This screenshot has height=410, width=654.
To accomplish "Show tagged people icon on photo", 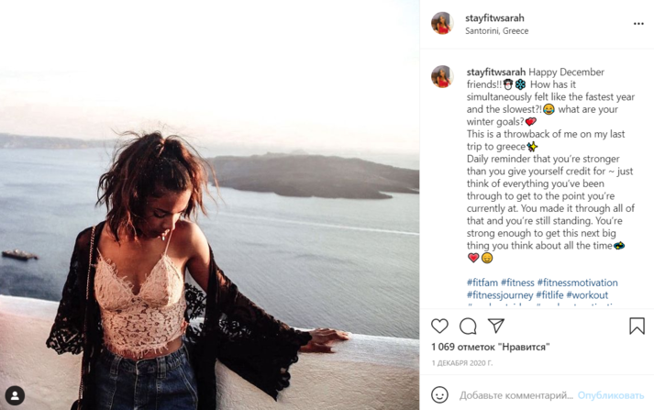I will tap(15, 395).
